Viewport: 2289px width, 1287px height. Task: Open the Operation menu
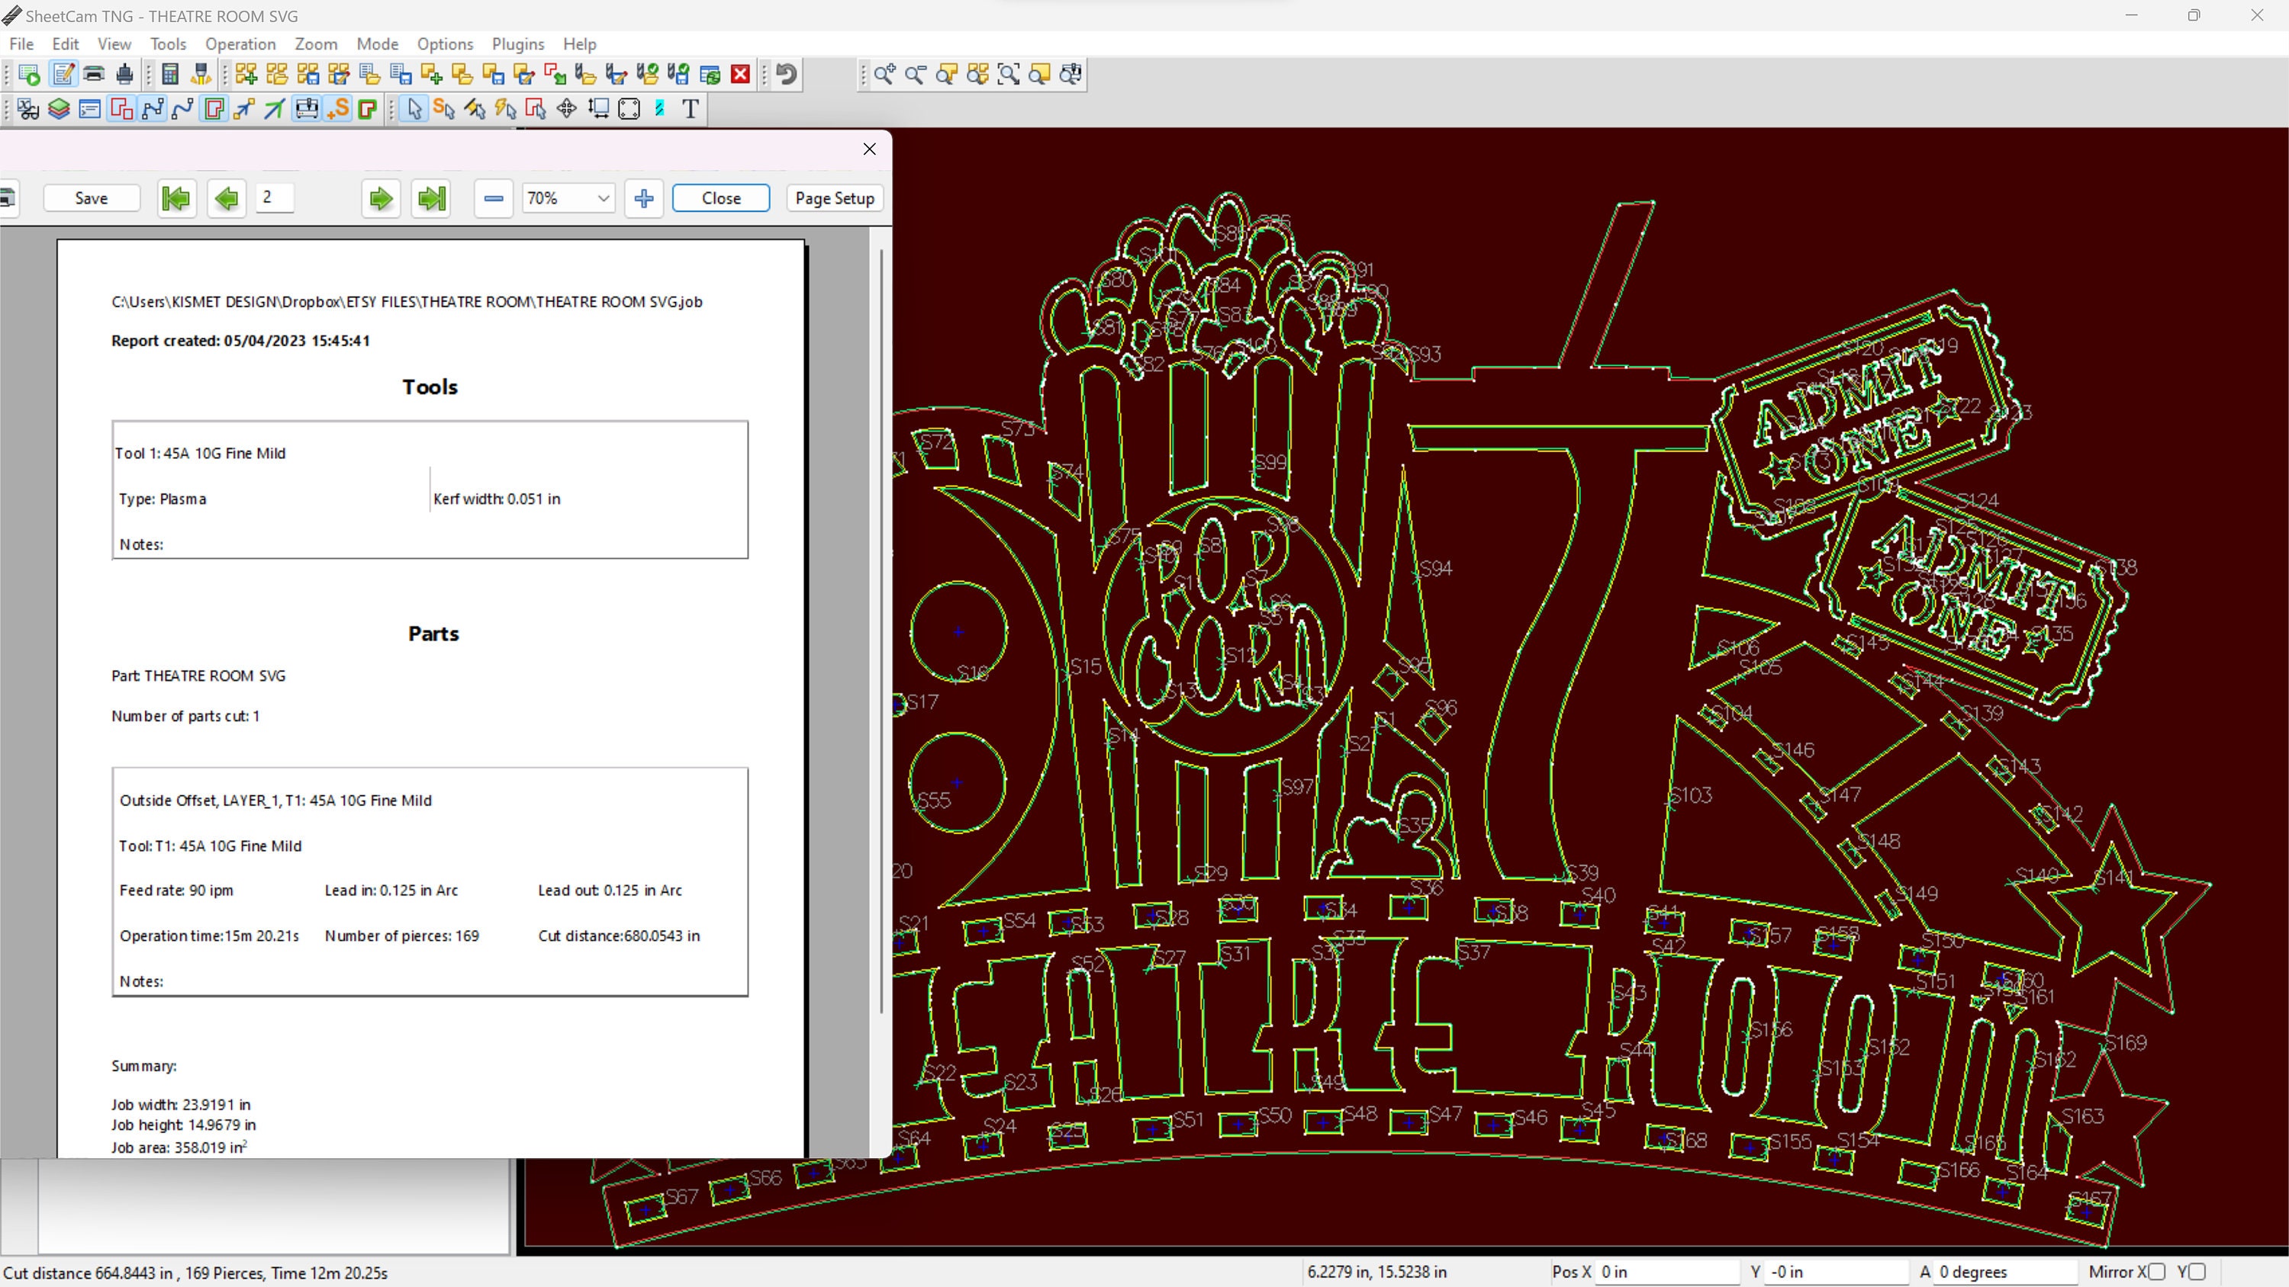click(x=240, y=43)
